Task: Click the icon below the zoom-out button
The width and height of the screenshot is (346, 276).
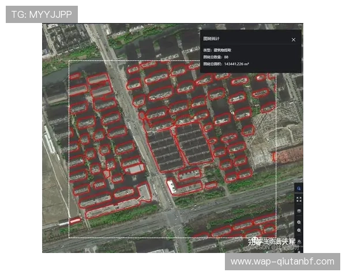Action: (299, 241)
